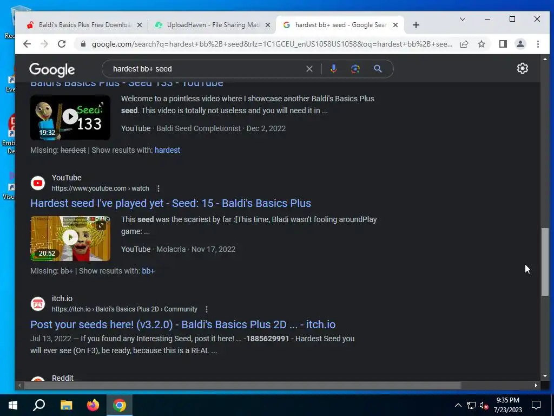The height and width of the screenshot is (416, 554).
Task: Clear the Google search box text
Action: tap(309, 69)
